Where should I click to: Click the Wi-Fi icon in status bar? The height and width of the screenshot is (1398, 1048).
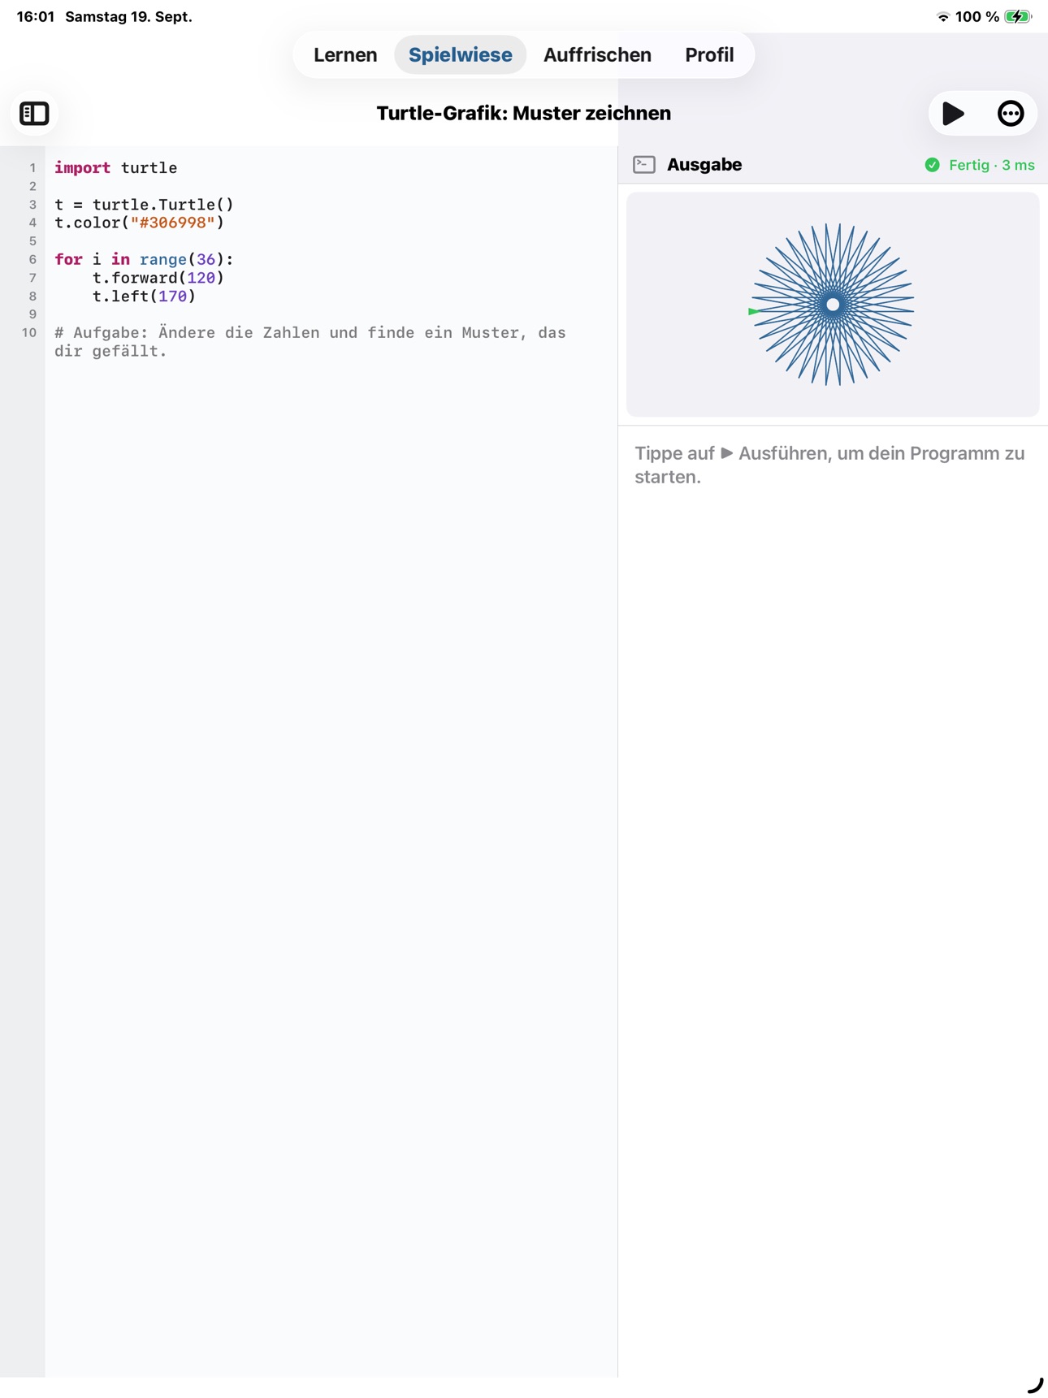943,17
